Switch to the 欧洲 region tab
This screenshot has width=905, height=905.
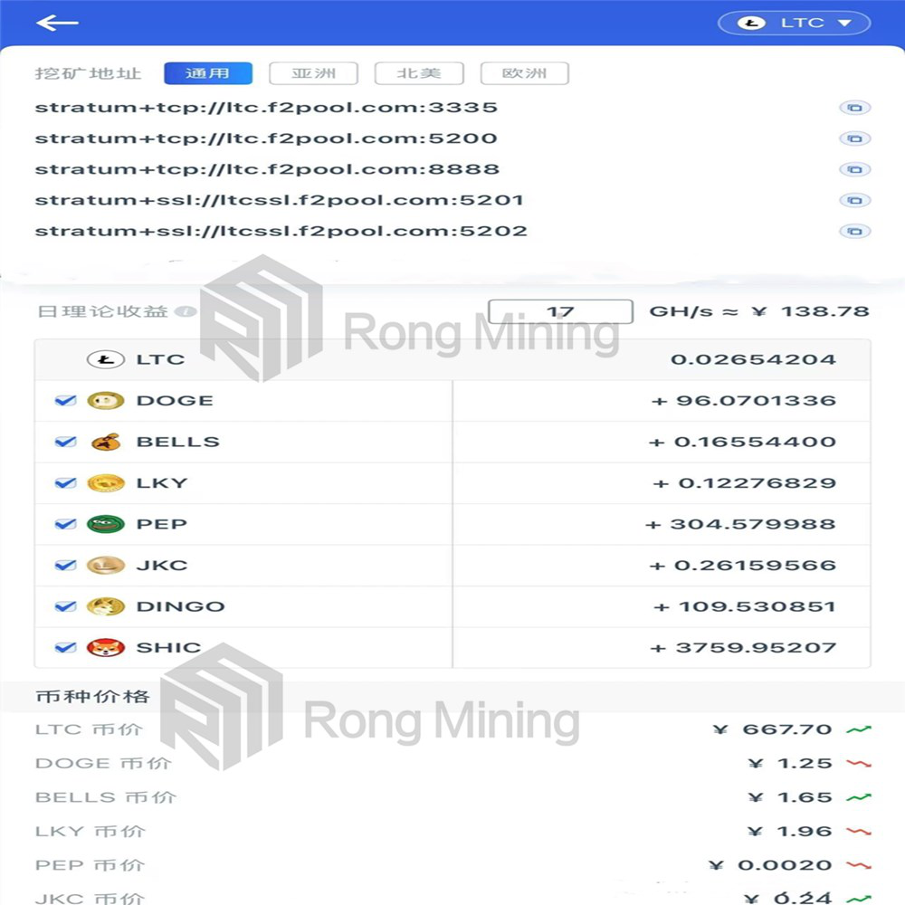point(524,73)
